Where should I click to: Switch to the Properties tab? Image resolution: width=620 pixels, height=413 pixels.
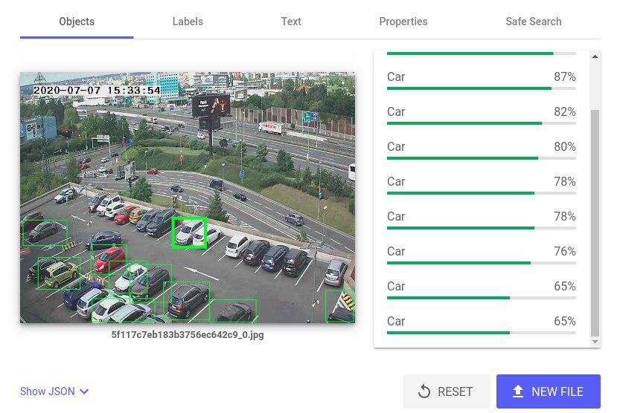click(x=403, y=22)
